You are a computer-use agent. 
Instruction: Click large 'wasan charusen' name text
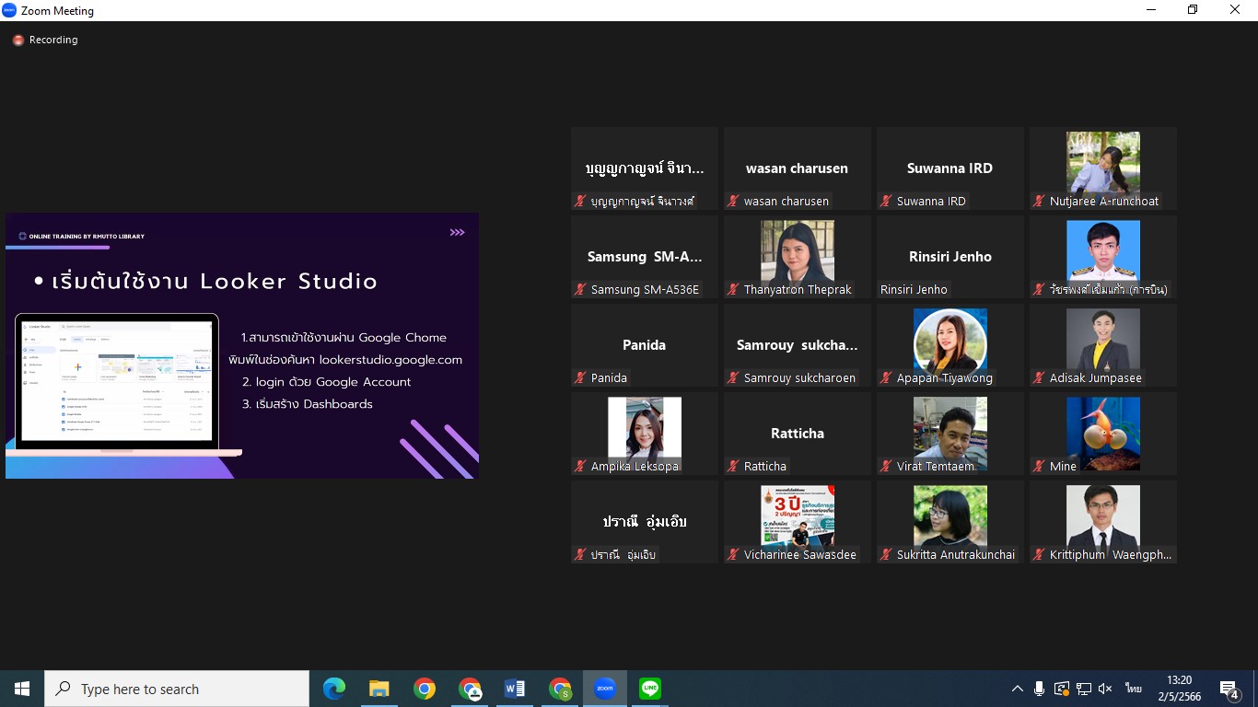[797, 168]
